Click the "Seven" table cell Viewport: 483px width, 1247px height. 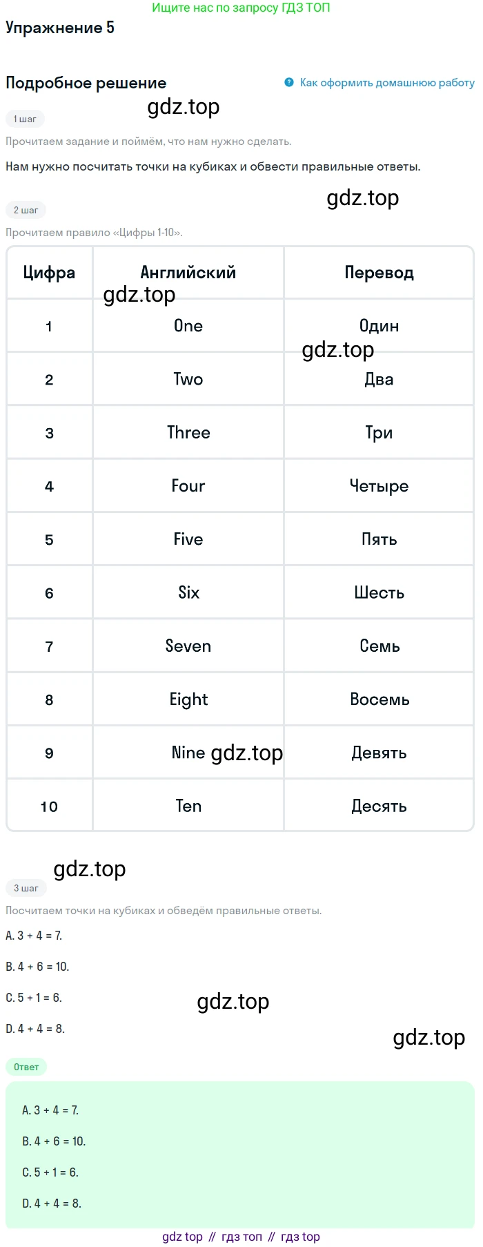coord(188,646)
